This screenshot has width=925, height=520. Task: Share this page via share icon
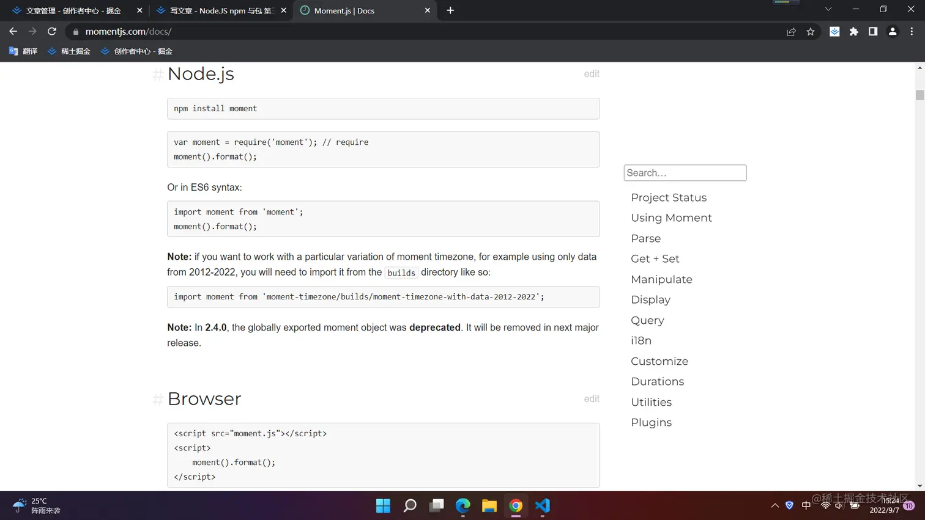tap(791, 32)
